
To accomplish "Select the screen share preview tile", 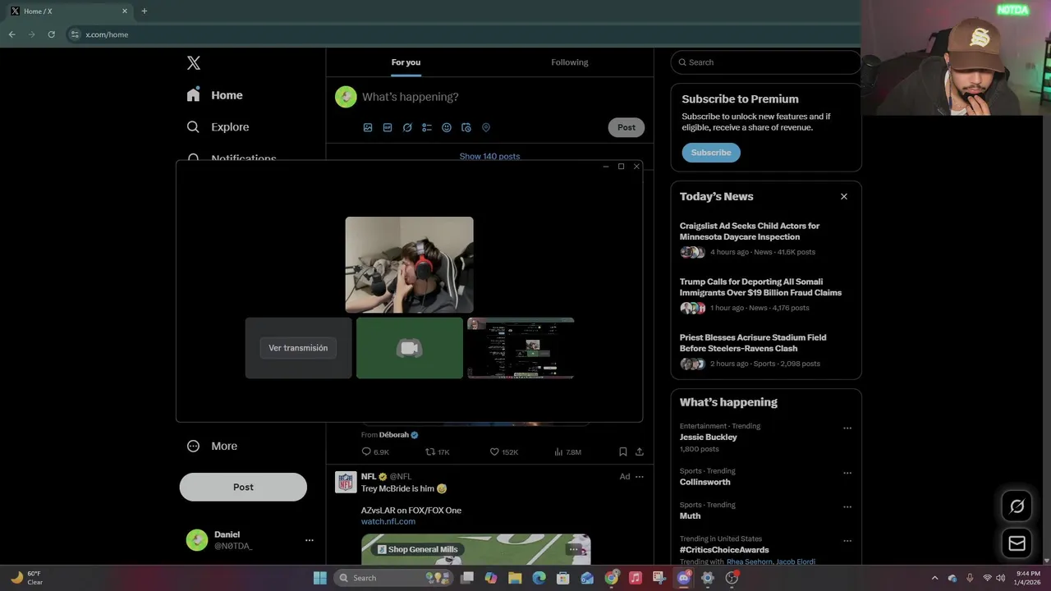I will point(521,348).
